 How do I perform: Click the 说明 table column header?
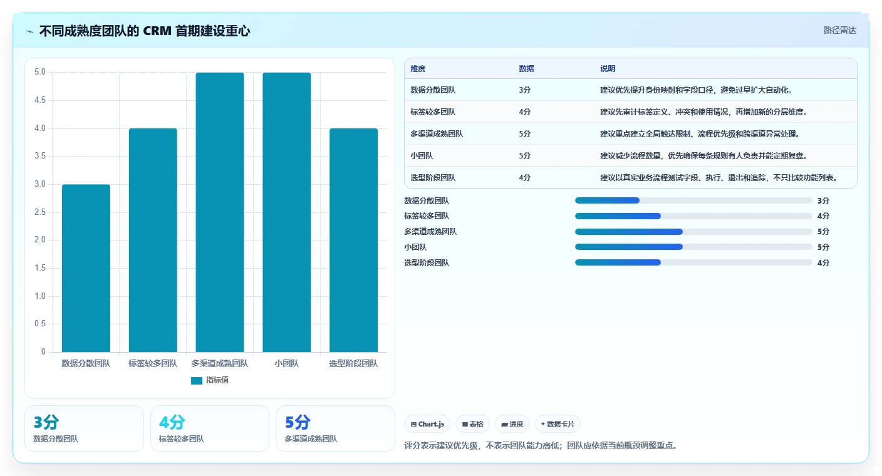[608, 68]
